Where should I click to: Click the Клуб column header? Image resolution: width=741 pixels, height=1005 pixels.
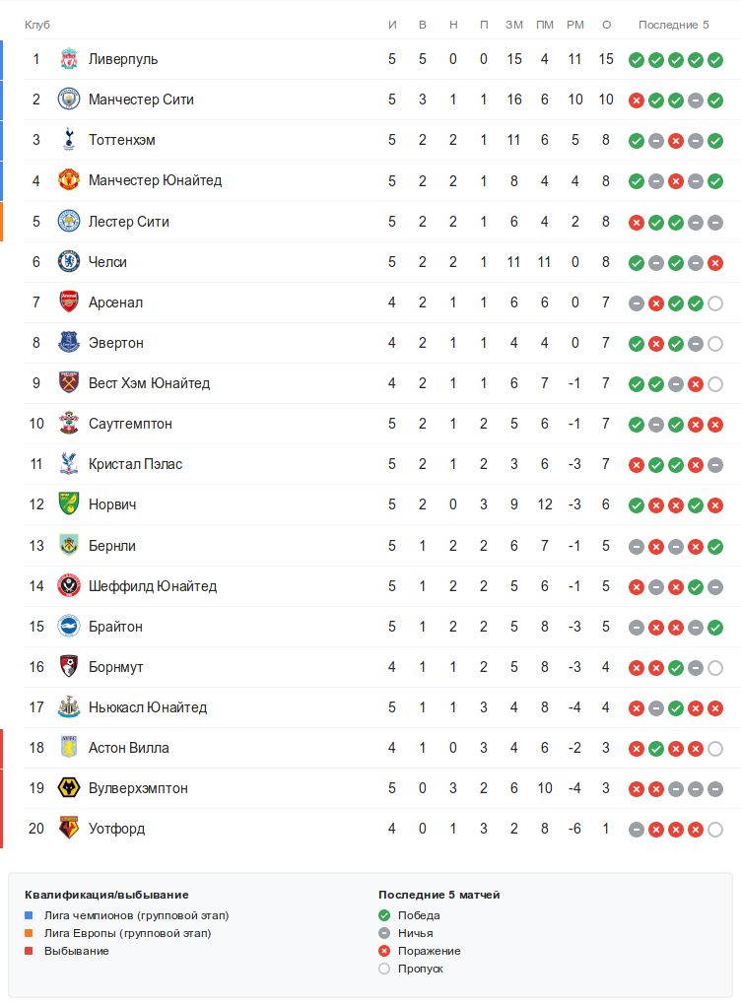point(37,25)
